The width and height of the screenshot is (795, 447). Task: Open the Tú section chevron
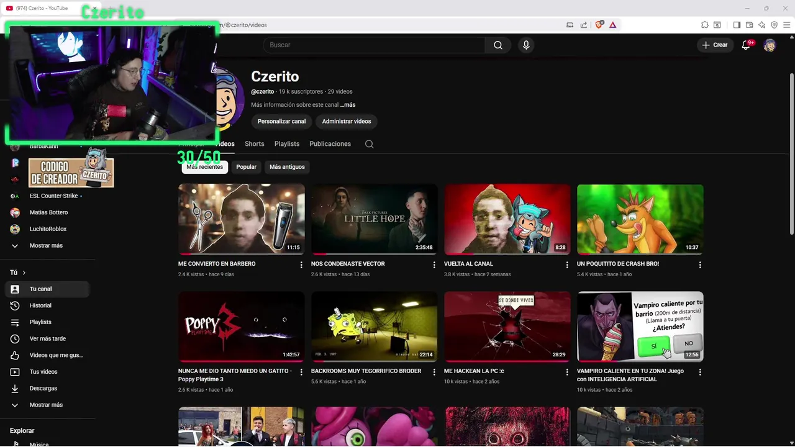pos(24,273)
